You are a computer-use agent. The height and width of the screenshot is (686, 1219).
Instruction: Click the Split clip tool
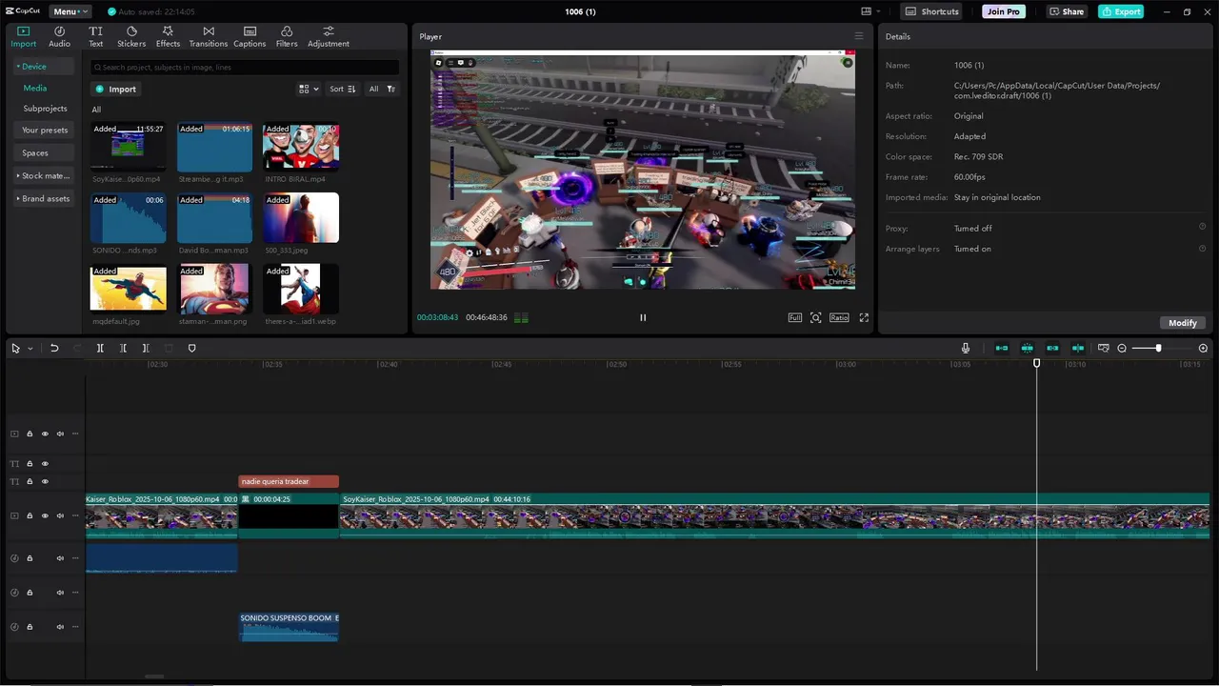[x=100, y=348]
